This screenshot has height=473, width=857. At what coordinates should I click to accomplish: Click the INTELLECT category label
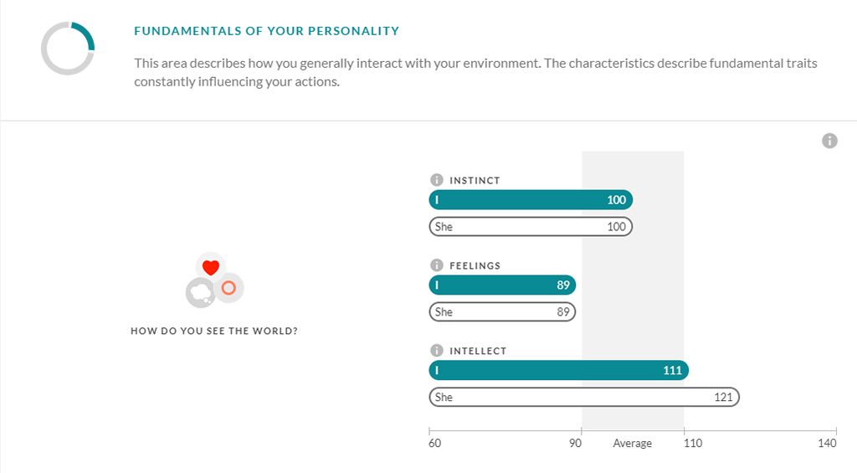click(478, 351)
